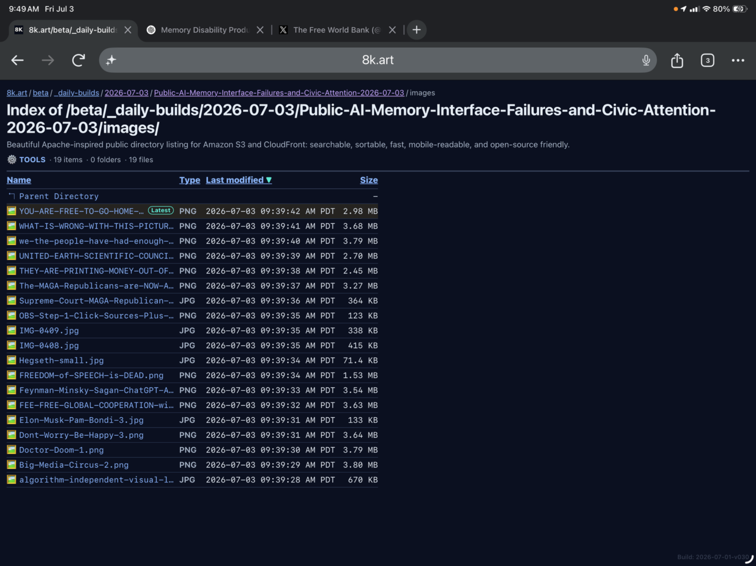This screenshot has height=566, width=756.
Task: Add a new tab with plus button
Action: (416, 30)
